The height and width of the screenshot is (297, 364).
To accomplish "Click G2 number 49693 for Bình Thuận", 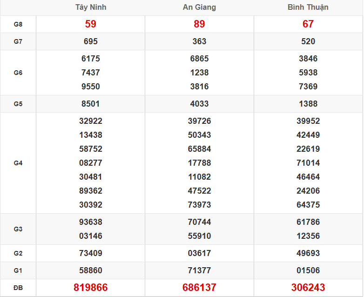I will point(308,253).
